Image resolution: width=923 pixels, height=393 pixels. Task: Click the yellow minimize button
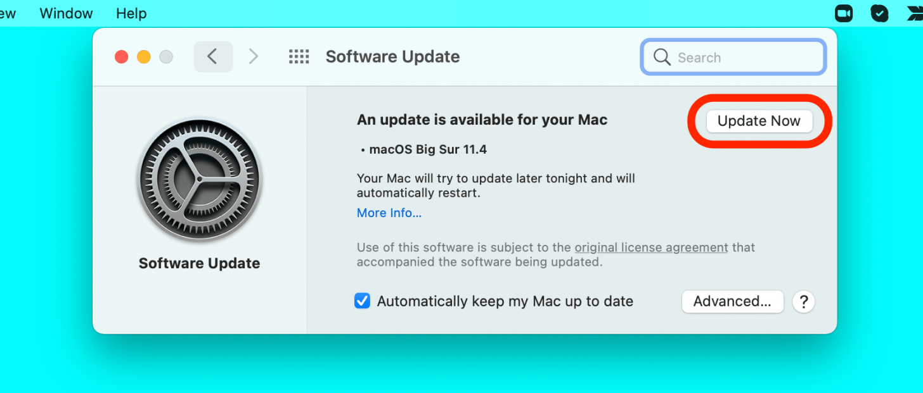coord(143,56)
